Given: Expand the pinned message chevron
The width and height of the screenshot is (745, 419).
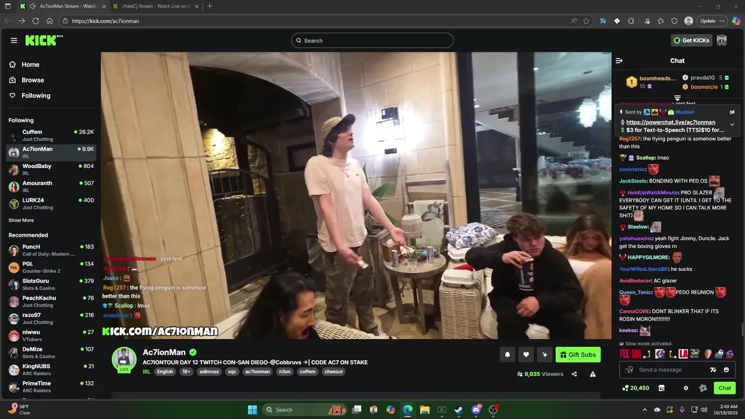Looking at the screenshot, I should click(x=732, y=124).
